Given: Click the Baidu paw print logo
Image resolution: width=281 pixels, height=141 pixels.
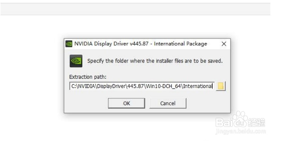Looking at the screenshot, I should [240, 120].
